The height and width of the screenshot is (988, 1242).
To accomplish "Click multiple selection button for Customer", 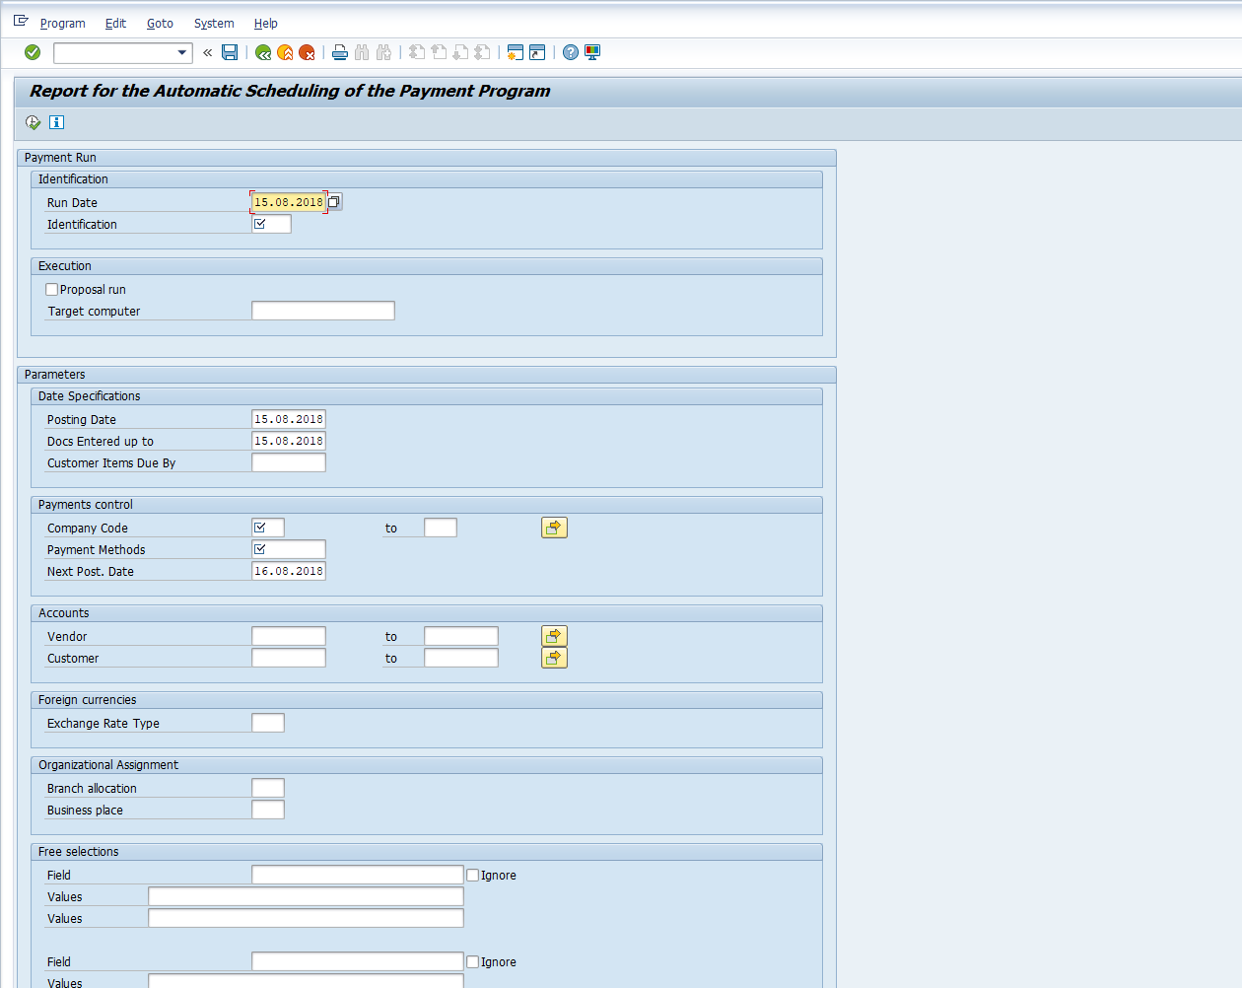I will tap(554, 659).
